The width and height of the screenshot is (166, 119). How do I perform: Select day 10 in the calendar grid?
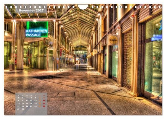point(27,101)
